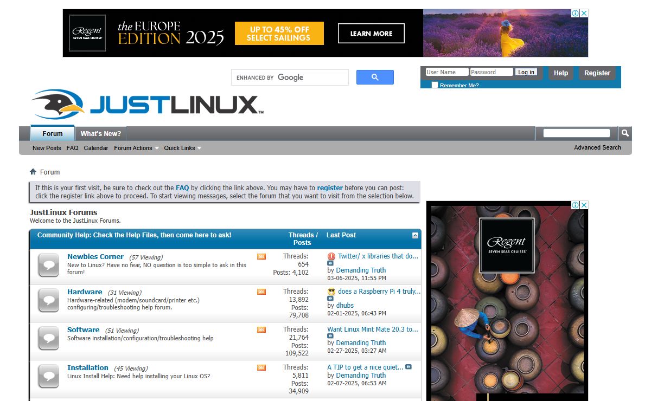Open RSS feed for Hardware forum
Image resolution: width=651 pixels, height=401 pixels.
coord(261,292)
